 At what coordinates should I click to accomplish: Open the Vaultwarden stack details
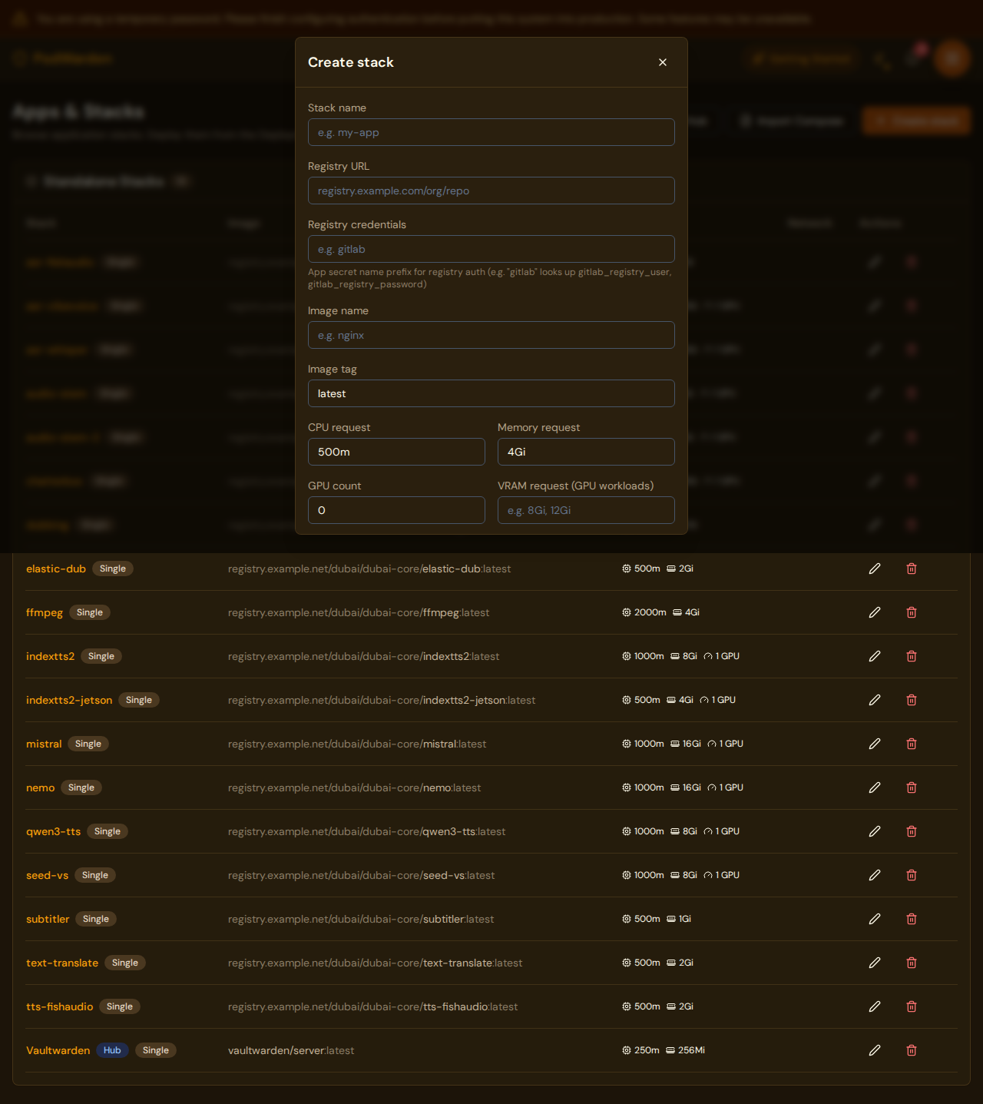(58, 1050)
